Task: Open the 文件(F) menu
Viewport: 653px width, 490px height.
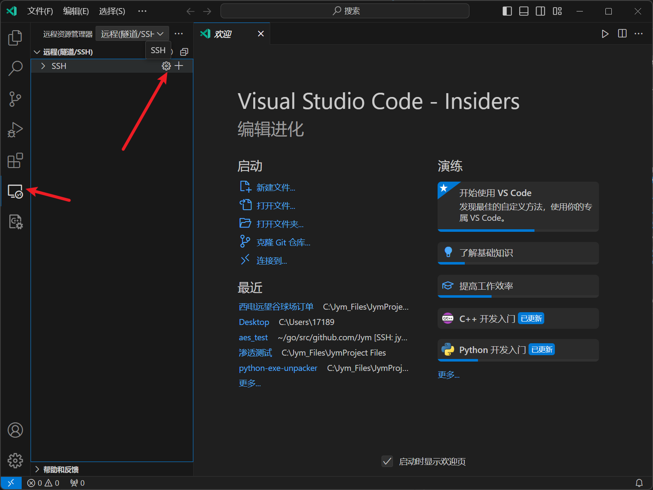Action: [x=40, y=11]
